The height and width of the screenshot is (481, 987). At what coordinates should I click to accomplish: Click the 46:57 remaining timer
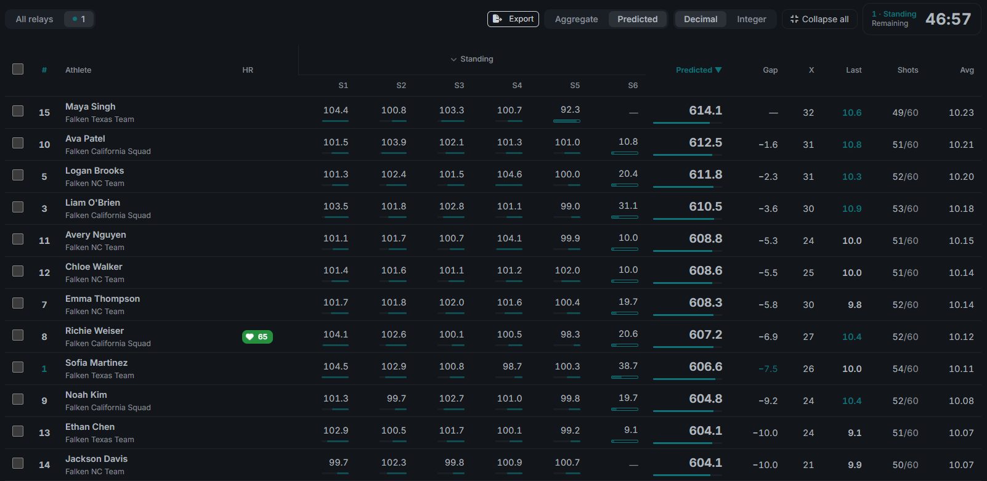tap(948, 19)
